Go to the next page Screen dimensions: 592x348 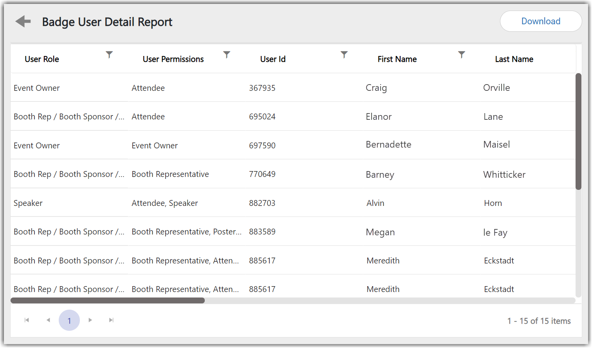pos(90,320)
